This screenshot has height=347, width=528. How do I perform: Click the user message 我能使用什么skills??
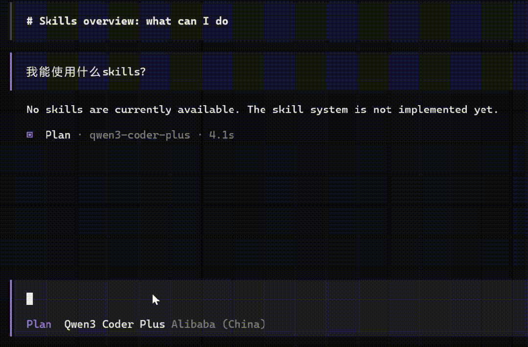pos(85,71)
